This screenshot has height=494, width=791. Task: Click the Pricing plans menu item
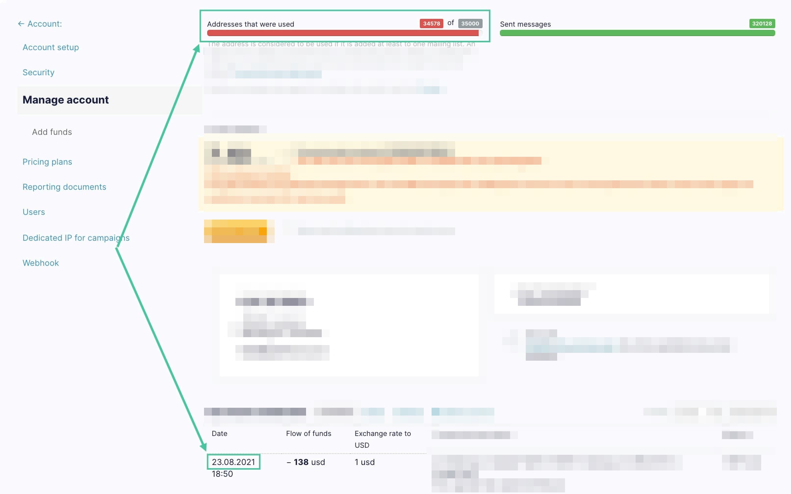coord(47,162)
